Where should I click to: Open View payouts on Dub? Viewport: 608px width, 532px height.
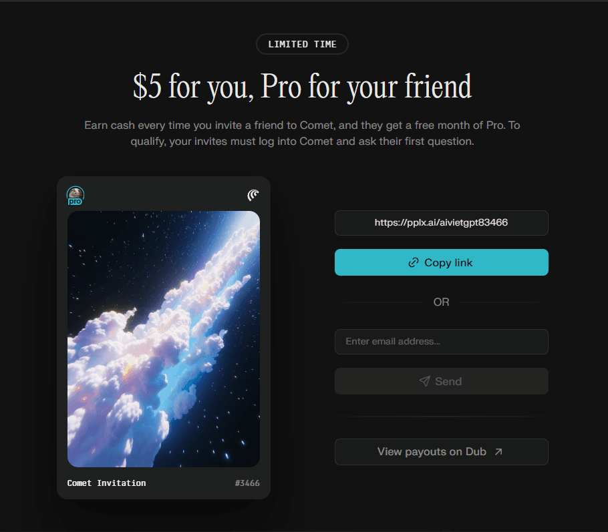coord(441,452)
